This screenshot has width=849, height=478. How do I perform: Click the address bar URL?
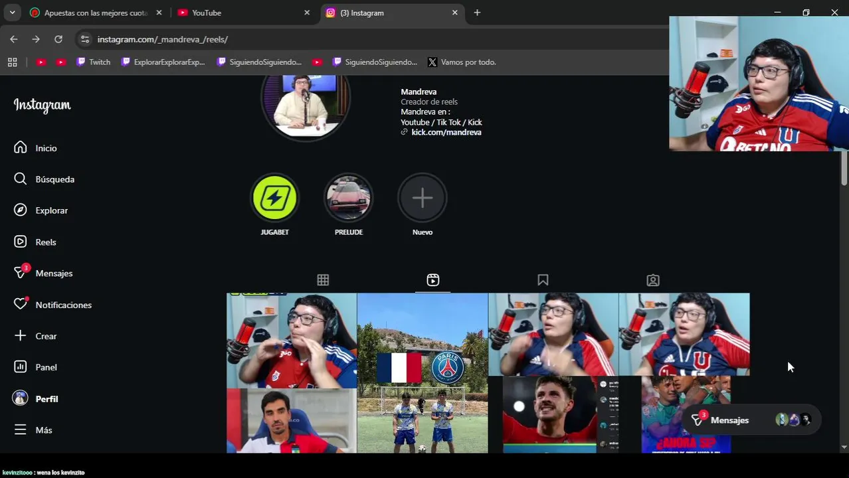pos(162,39)
